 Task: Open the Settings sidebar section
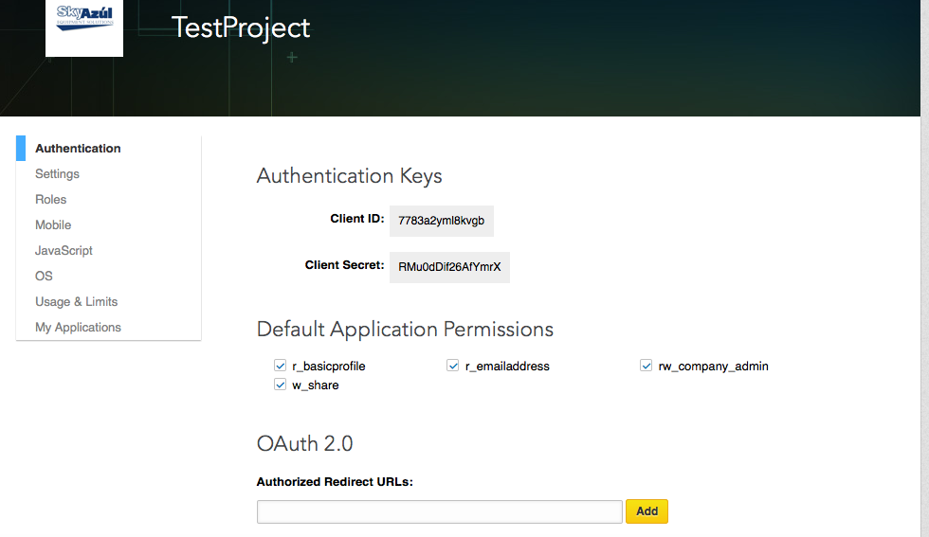point(57,174)
